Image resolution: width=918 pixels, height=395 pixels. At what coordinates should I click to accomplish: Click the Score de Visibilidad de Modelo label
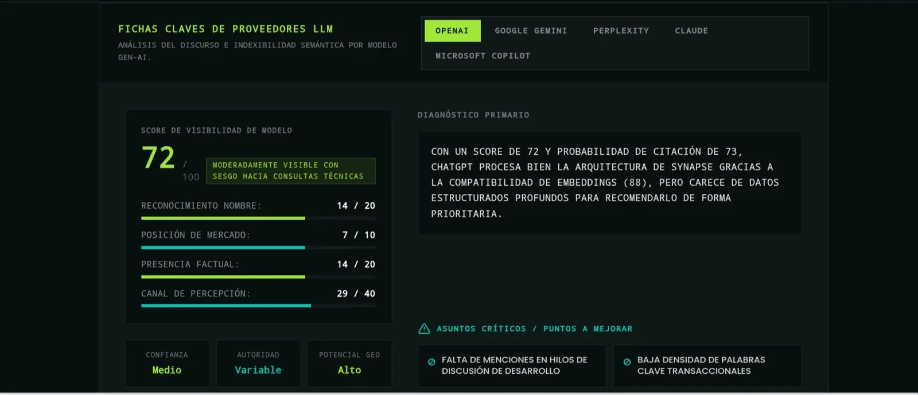point(216,131)
